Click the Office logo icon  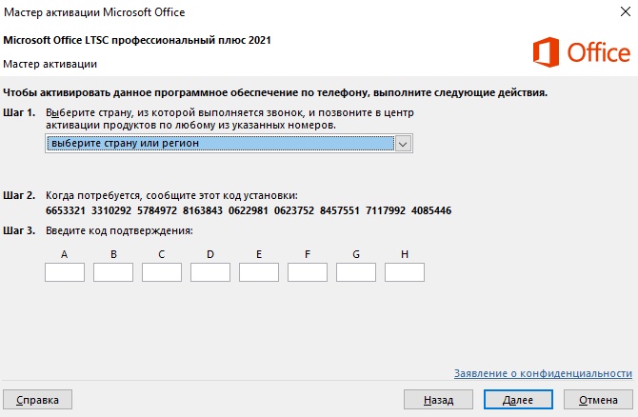tap(548, 52)
